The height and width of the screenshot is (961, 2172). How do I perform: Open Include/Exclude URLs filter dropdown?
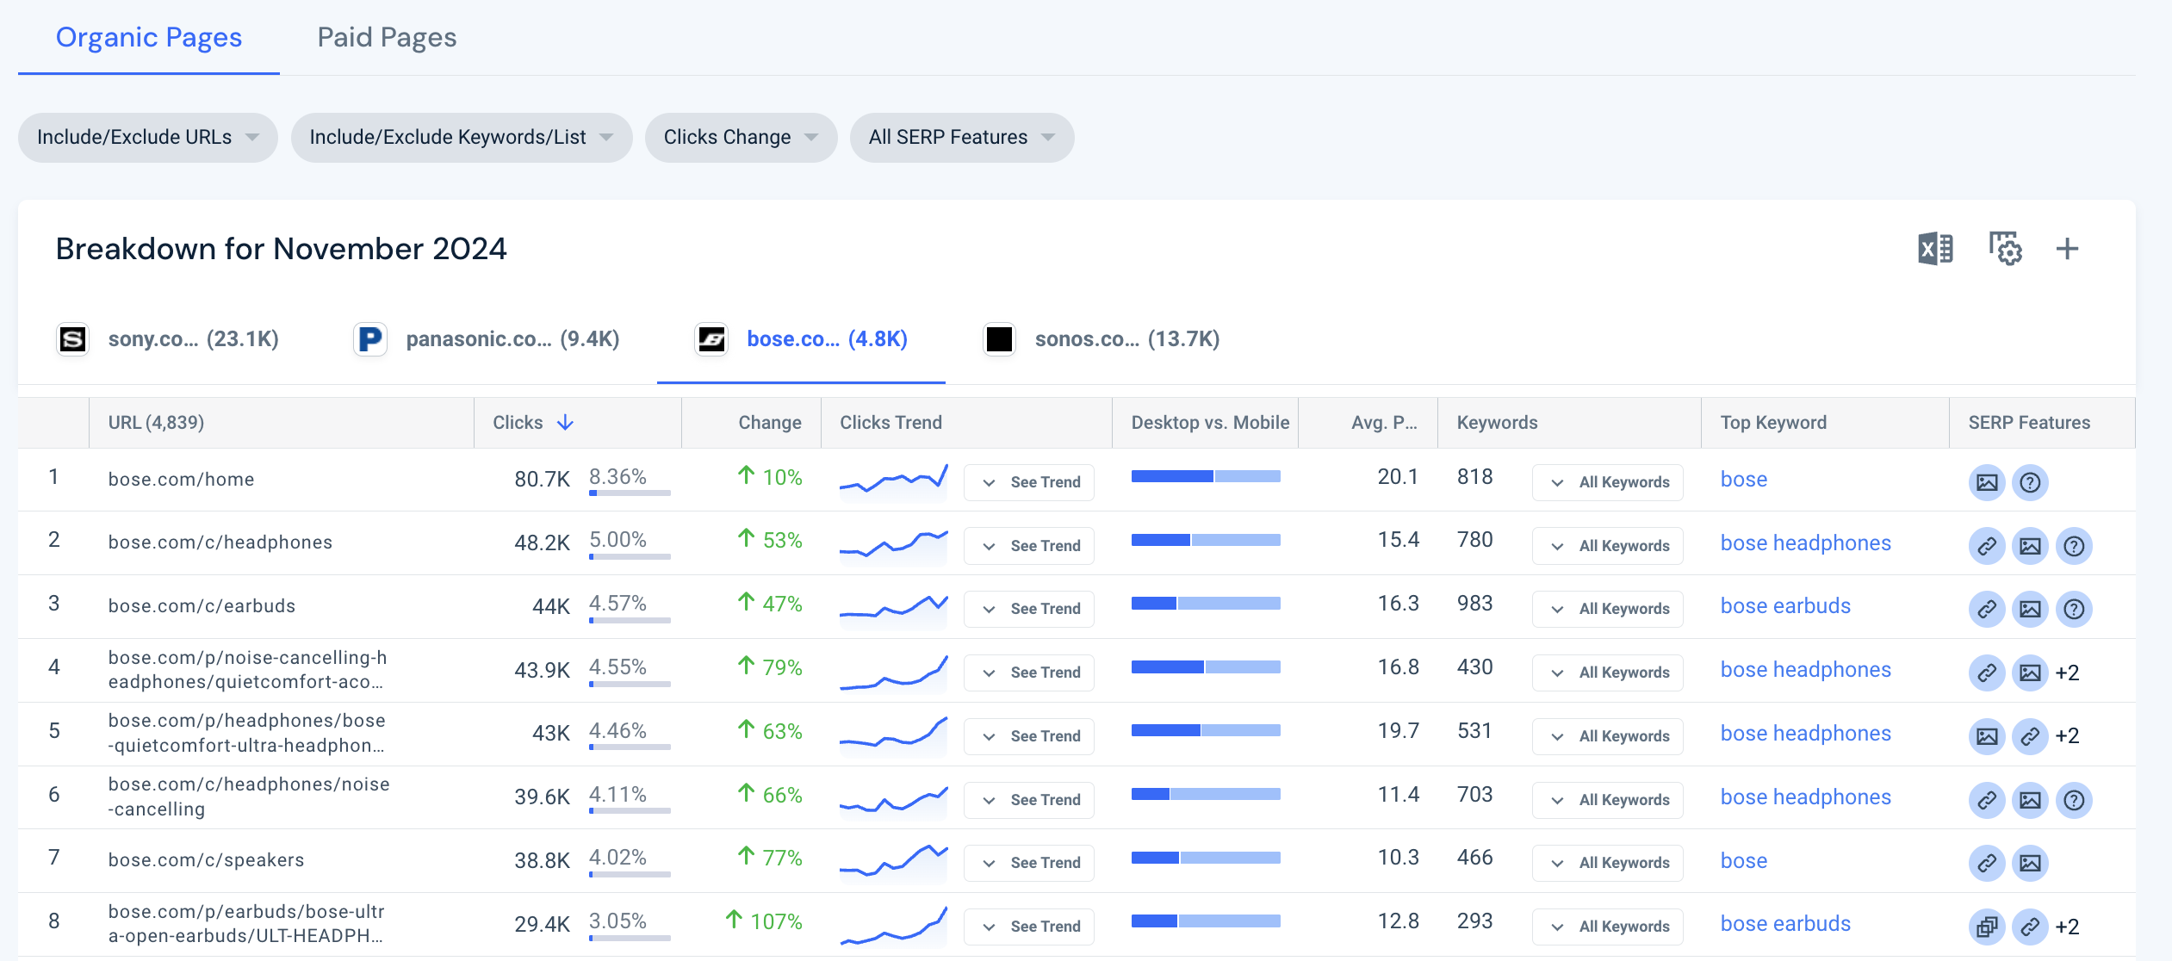pyautogui.click(x=148, y=138)
